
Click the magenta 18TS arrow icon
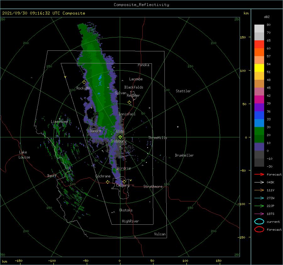point(259,214)
